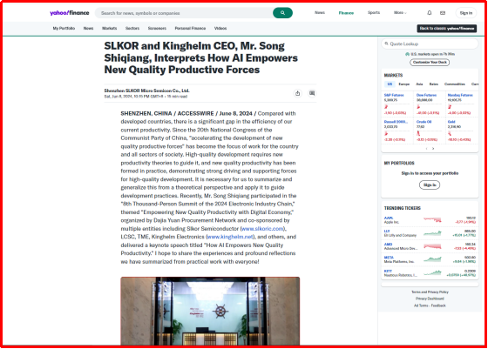The image size is (488, 349).
Task: Click the article headline about SLKOR
Action: point(200,57)
